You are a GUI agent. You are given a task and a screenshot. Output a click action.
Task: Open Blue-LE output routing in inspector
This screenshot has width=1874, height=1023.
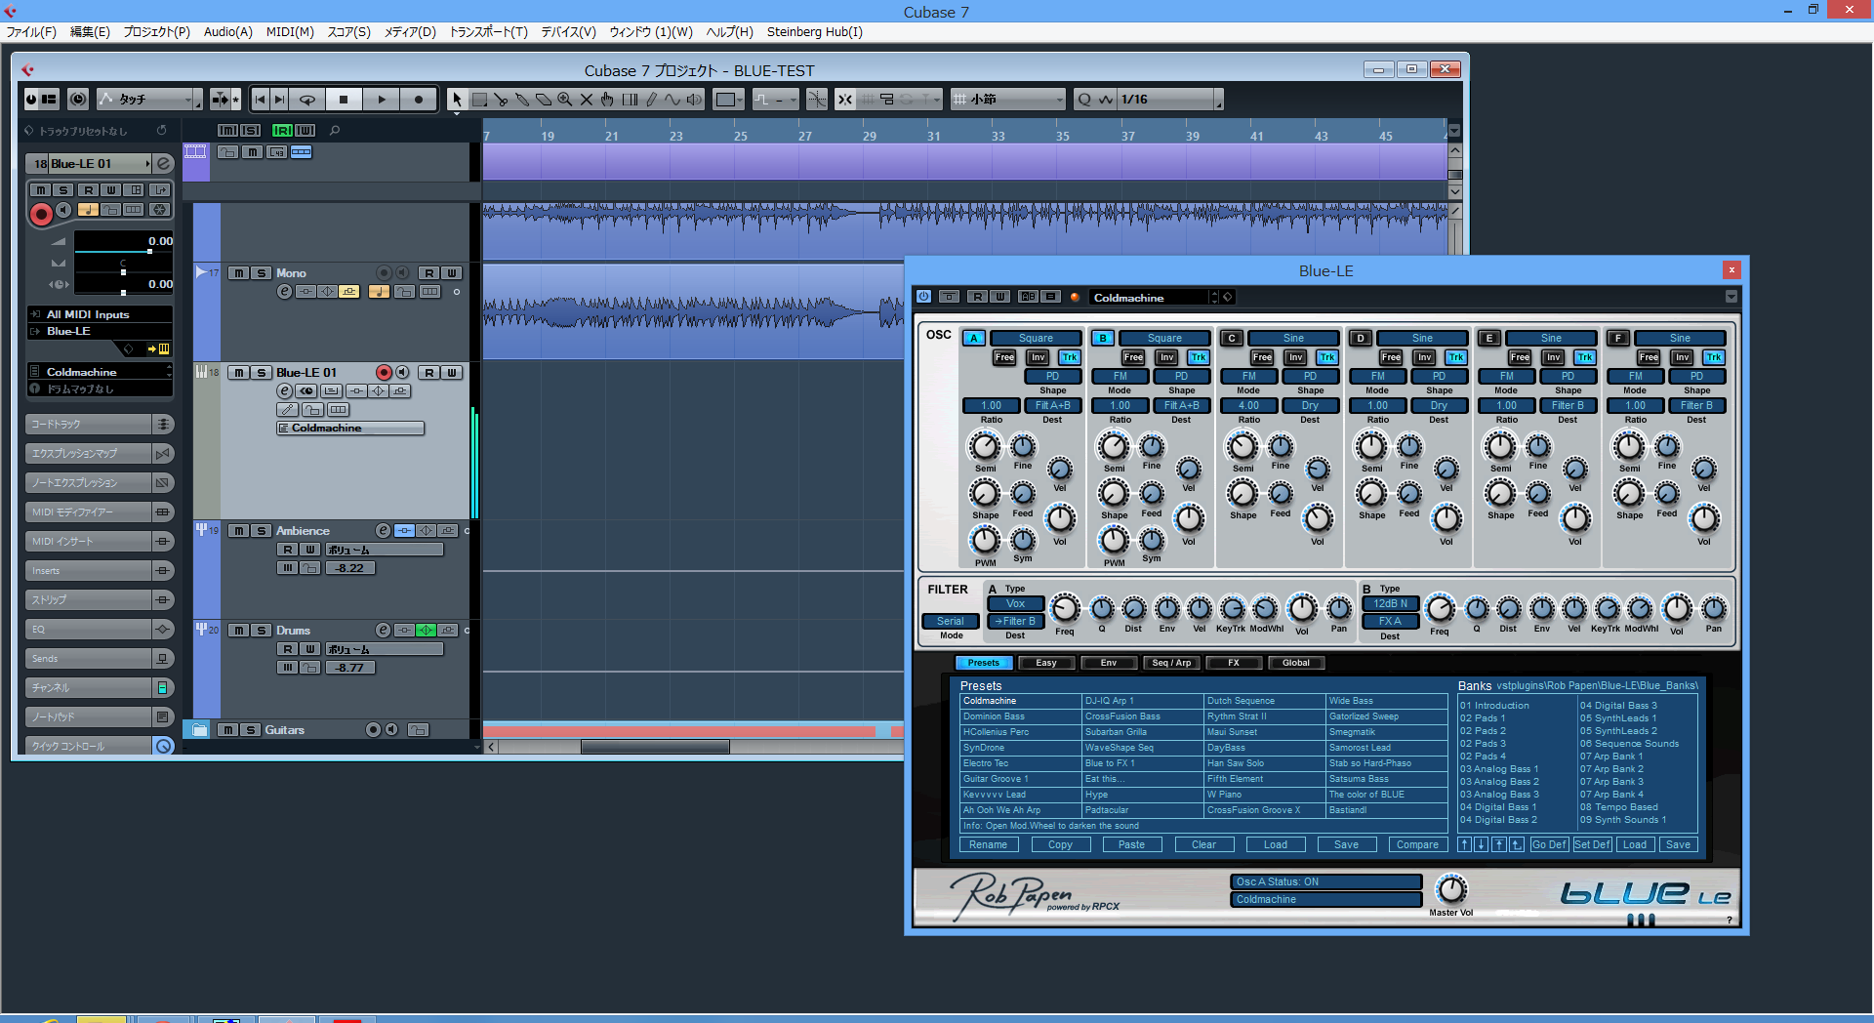pyautogui.click(x=101, y=331)
